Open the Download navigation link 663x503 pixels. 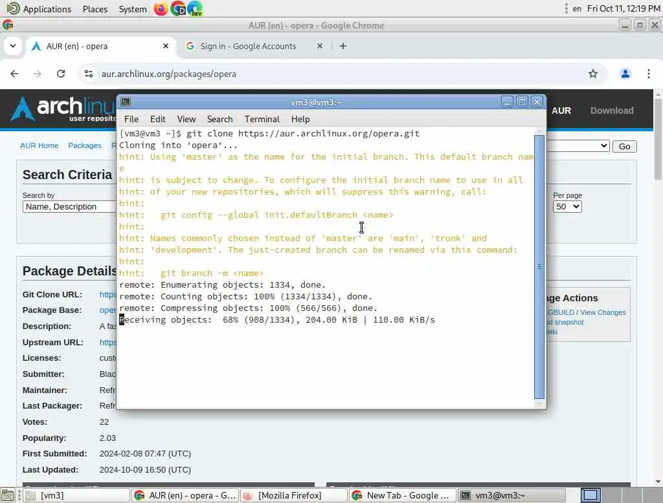pos(612,111)
